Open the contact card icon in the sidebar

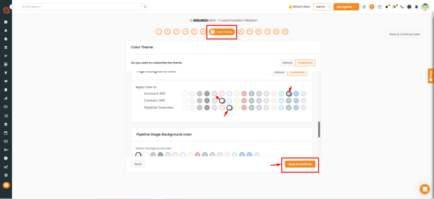(x=6, y=64)
